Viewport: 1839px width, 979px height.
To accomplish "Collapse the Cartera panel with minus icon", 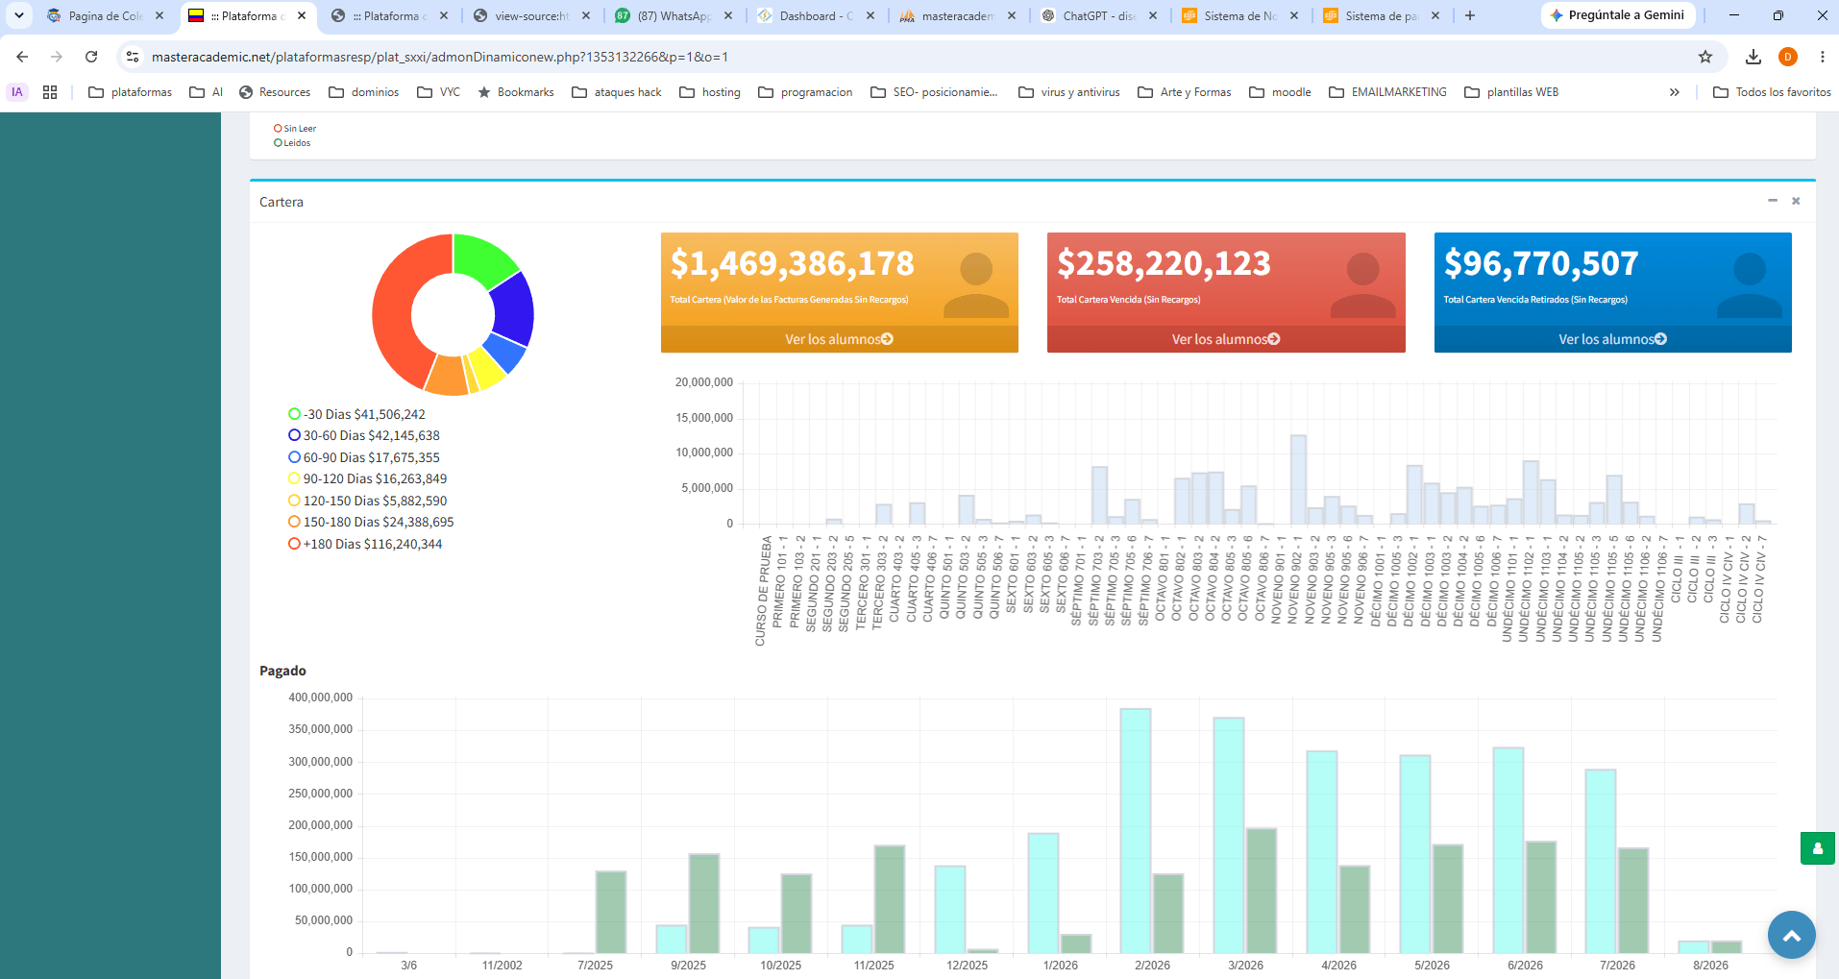I will tap(1773, 201).
